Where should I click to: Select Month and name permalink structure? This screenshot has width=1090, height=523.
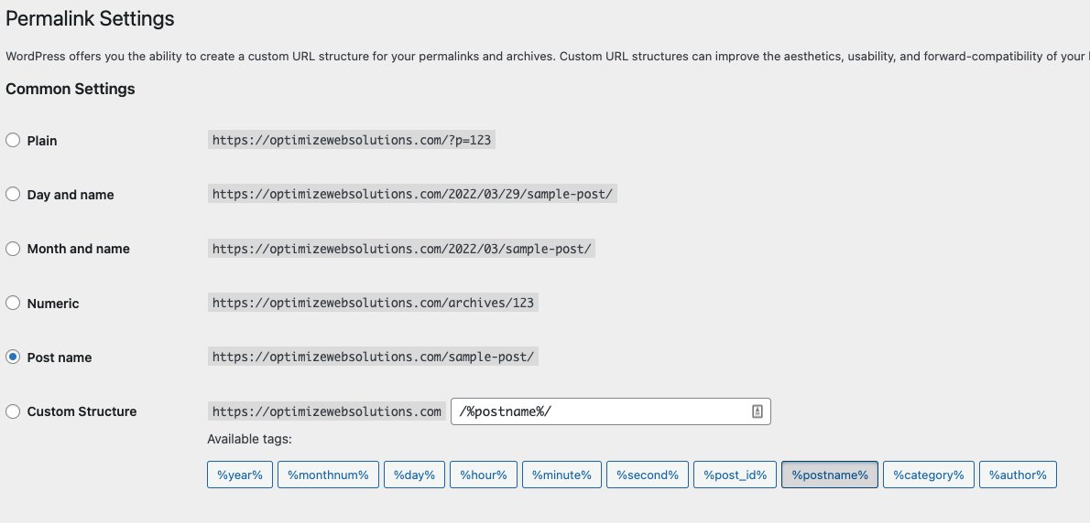point(13,249)
